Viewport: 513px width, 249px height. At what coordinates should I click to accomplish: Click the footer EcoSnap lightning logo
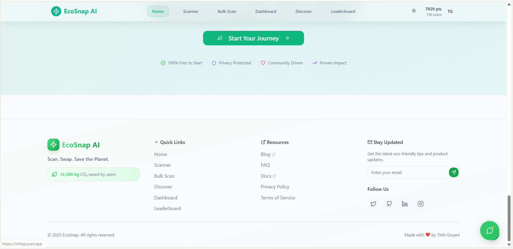click(53, 145)
